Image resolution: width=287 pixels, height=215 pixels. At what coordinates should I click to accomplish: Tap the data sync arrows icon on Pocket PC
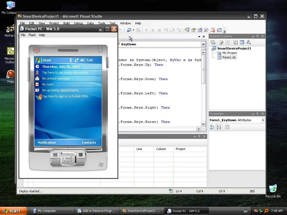[77, 60]
